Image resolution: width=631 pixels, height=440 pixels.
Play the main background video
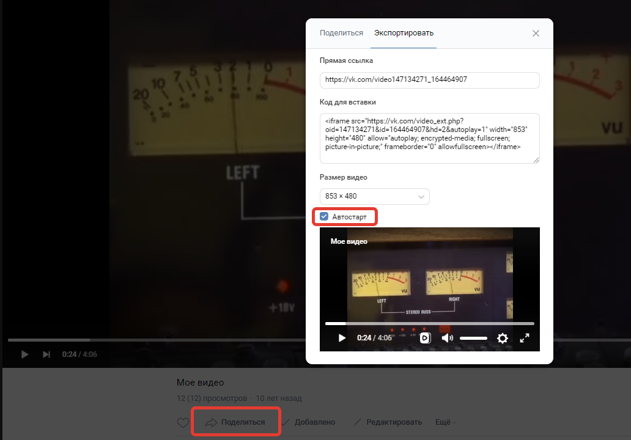(x=24, y=354)
